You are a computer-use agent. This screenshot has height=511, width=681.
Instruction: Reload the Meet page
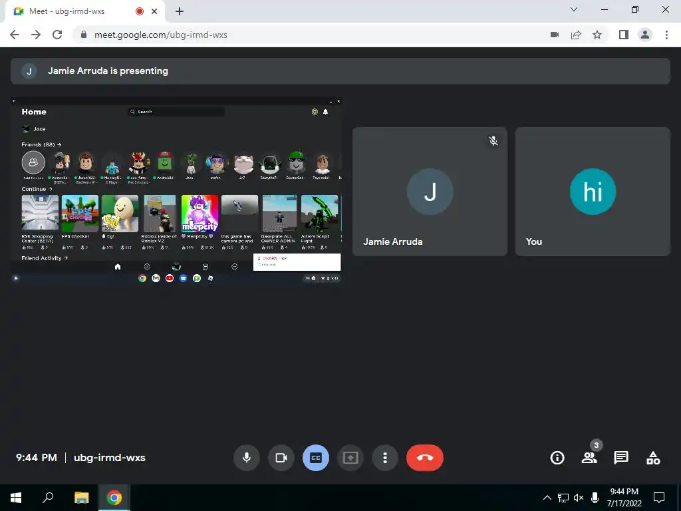(x=57, y=35)
